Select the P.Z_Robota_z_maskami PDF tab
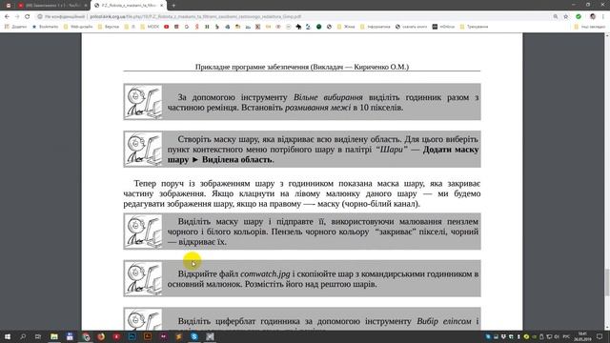 [129, 6]
